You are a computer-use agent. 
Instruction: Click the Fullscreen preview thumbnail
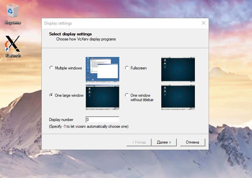178,69
